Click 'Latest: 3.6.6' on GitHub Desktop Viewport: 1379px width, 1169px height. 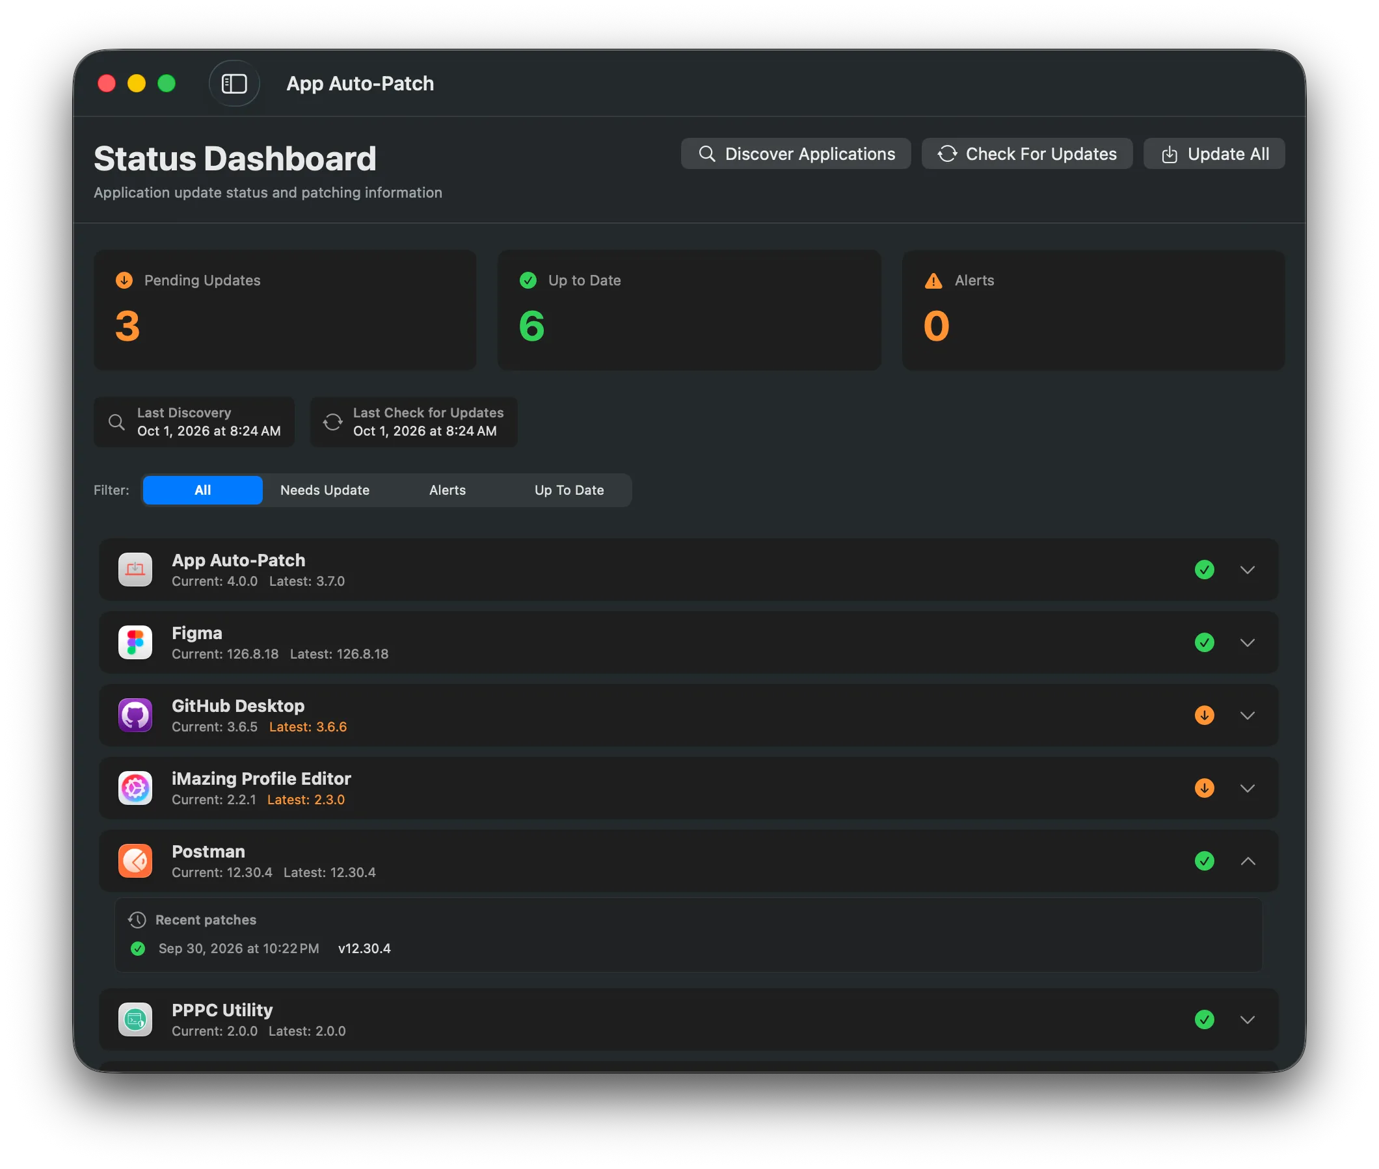click(x=308, y=727)
